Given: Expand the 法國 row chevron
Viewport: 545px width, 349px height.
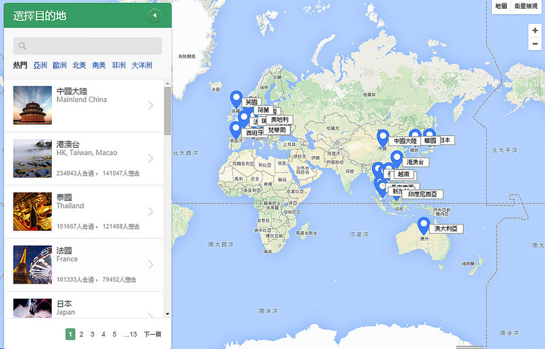Looking at the screenshot, I should [151, 265].
